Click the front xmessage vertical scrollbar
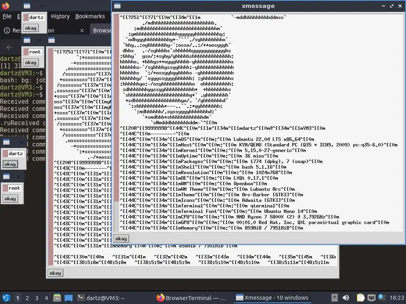The image size is (406, 304). pos(117,123)
